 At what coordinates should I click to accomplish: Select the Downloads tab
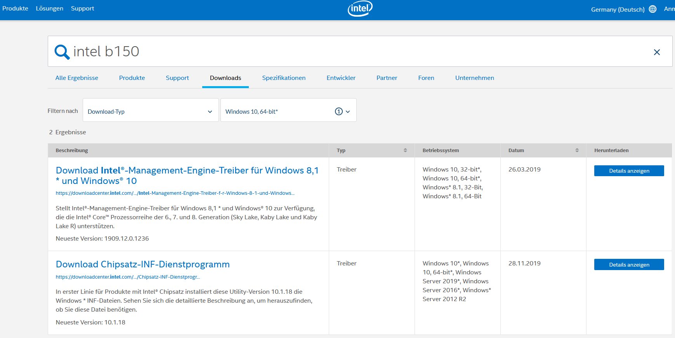coord(226,78)
